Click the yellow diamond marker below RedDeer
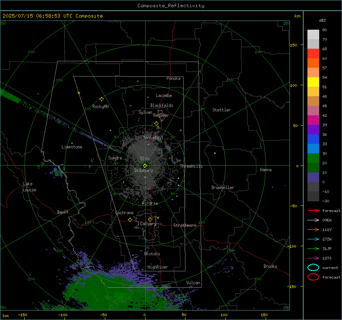 click(x=156, y=124)
